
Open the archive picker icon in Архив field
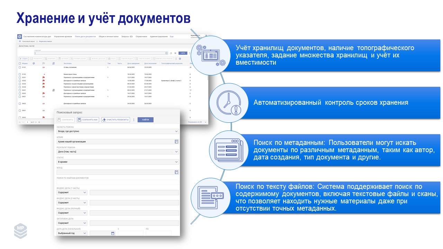click(x=177, y=141)
